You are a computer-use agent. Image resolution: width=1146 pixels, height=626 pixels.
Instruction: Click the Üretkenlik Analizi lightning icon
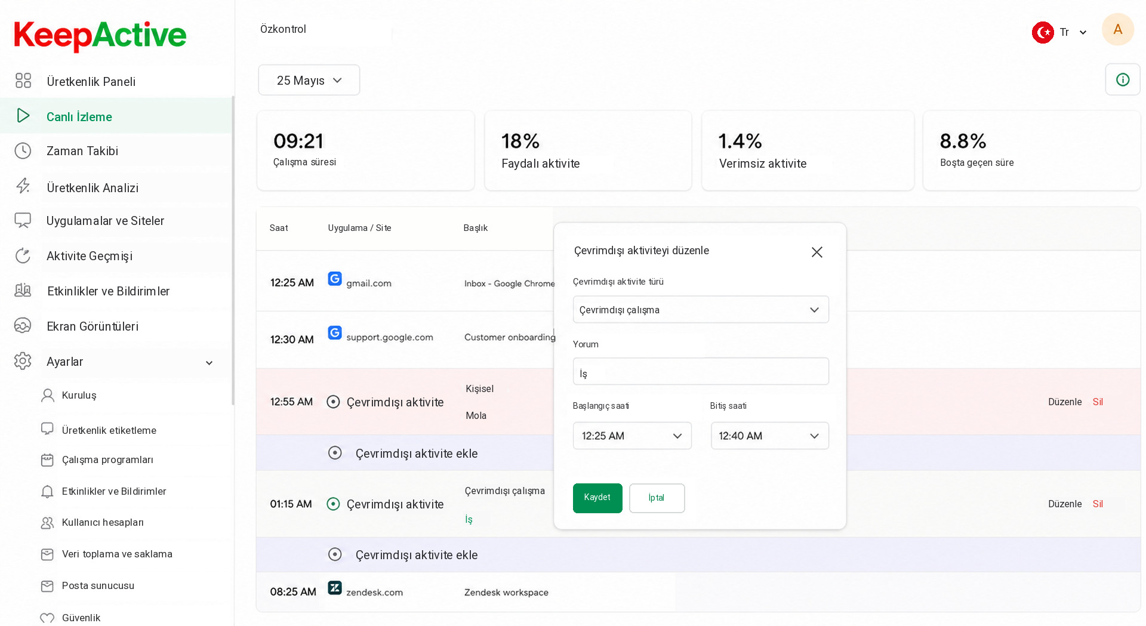[23, 186]
